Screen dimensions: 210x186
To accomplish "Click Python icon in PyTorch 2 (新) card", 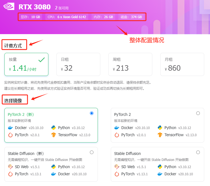I will (54, 128).
